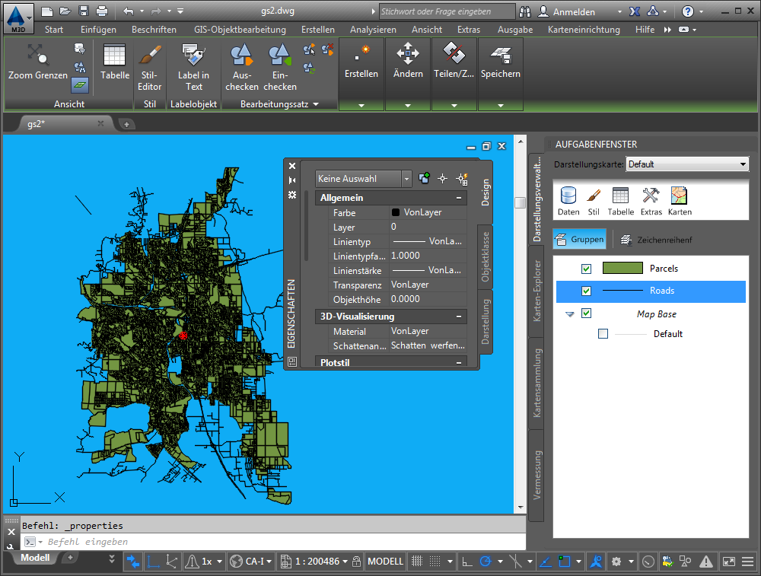Open Karten icon in Aufgabenfenster
This screenshot has width=761, height=576.
pyautogui.click(x=679, y=196)
